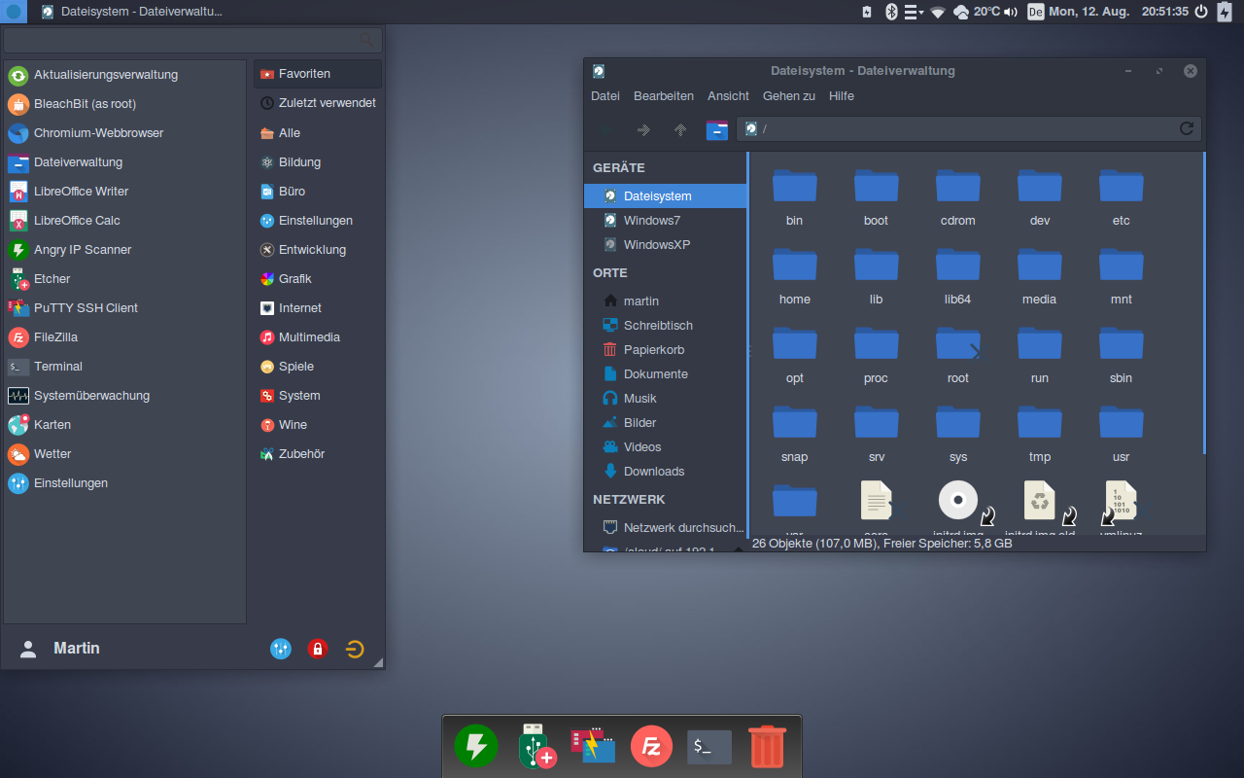This screenshot has width=1244, height=778.
Task: Select the Favoriten category
Action: (318, 74)
